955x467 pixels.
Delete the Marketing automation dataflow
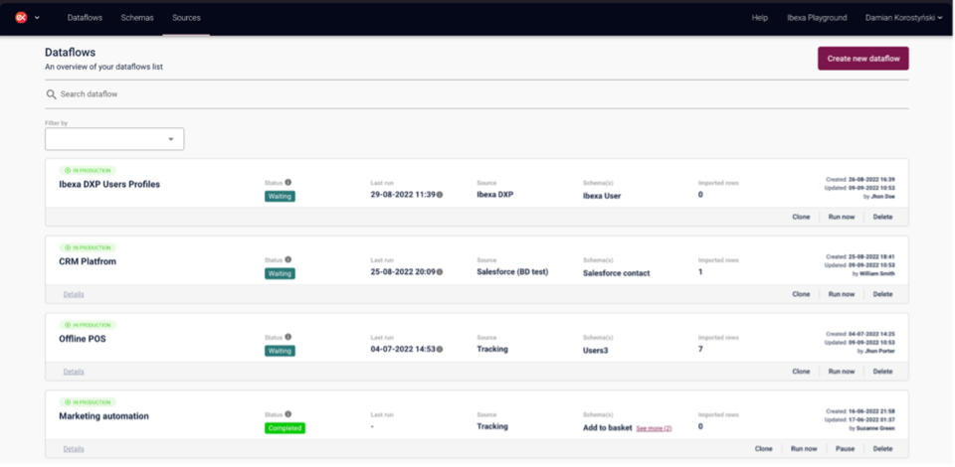click(882, 449)
